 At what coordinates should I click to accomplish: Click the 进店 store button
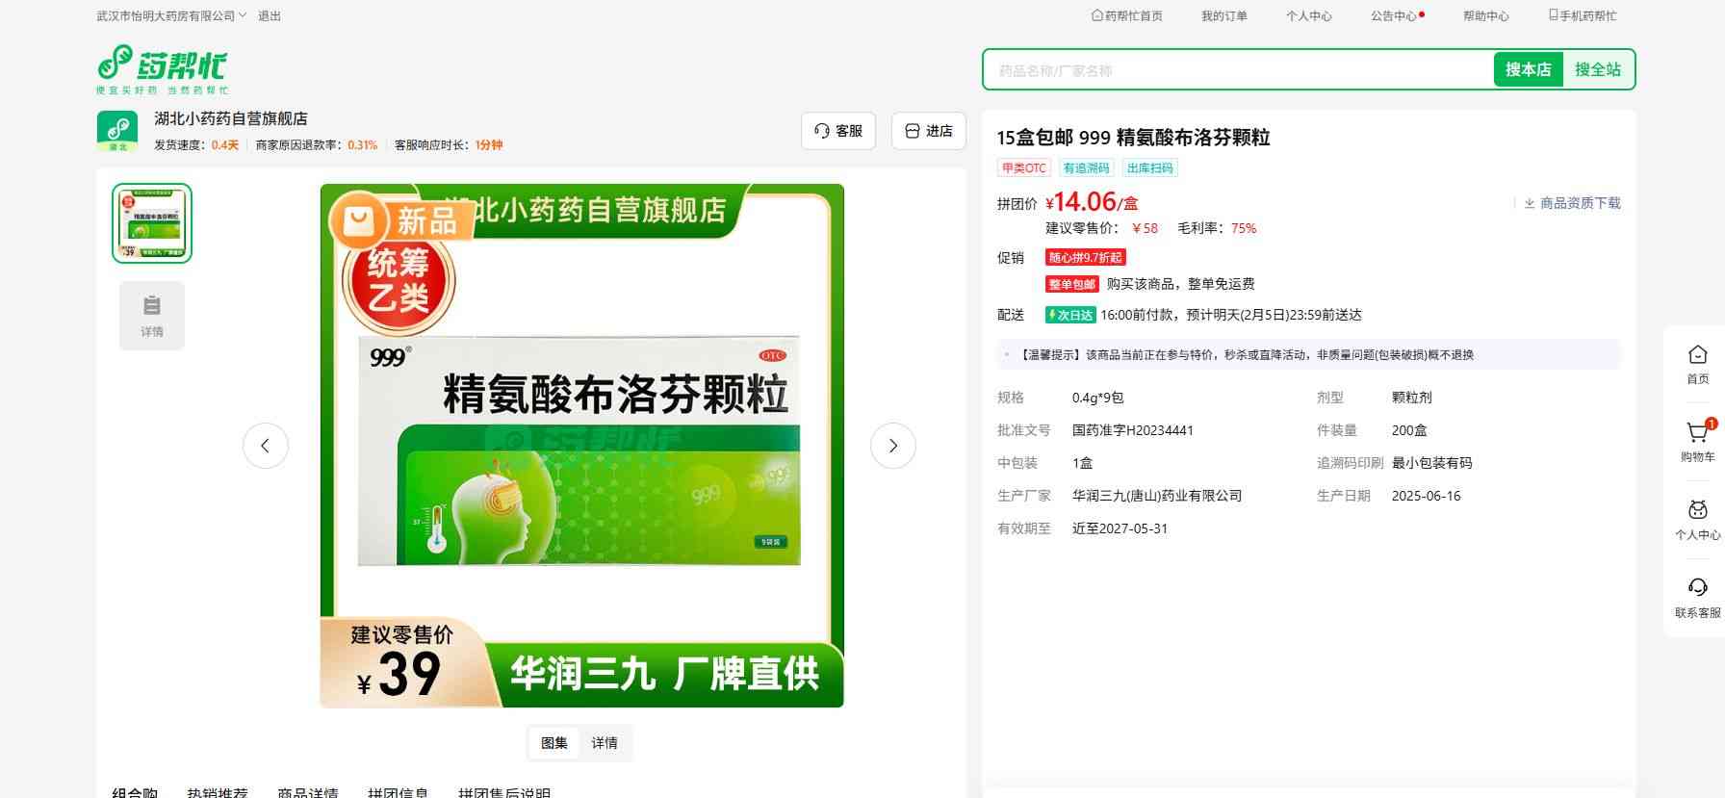point(928,131)
